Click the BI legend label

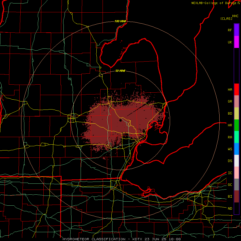230,197
